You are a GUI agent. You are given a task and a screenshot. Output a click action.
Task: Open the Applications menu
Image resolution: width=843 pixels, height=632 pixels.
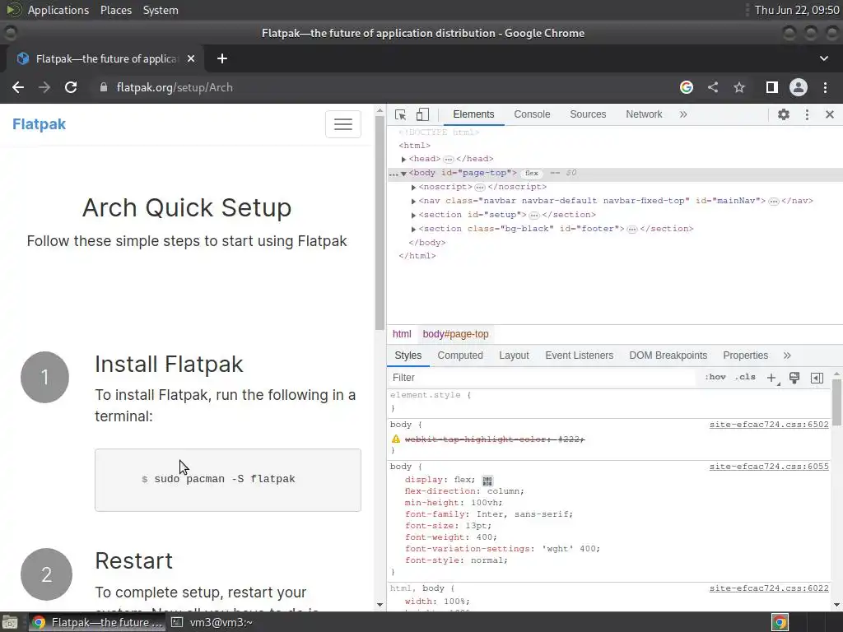[58, 10]
